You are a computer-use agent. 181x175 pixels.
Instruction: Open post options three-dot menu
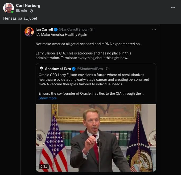[173, 7]
